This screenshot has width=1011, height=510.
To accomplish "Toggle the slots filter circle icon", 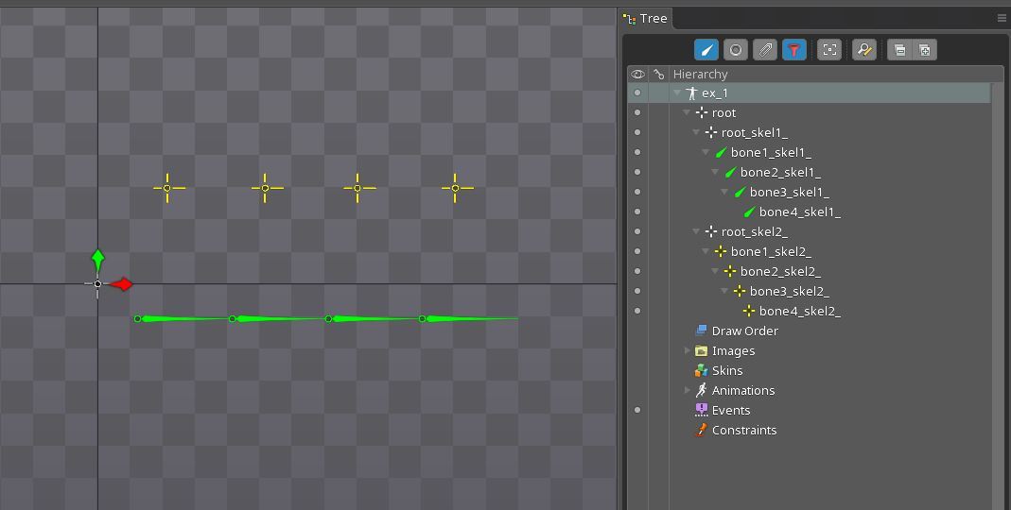I will (736, 49).
